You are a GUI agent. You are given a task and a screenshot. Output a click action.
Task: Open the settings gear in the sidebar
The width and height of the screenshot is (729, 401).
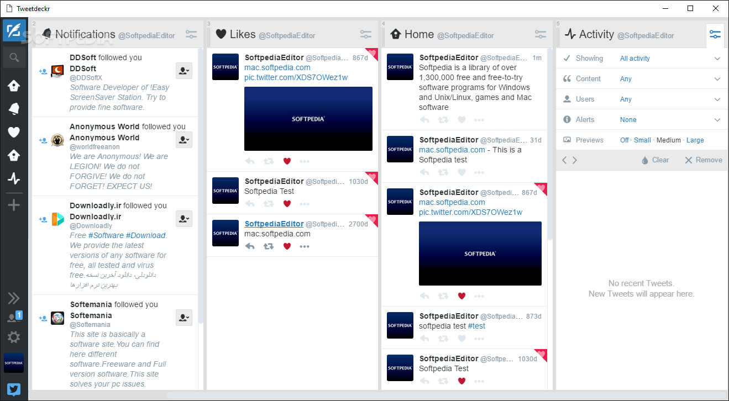14,337
